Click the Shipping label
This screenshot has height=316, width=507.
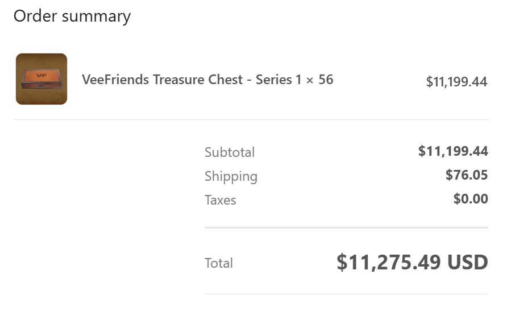pyautogui.click(x=231, y=177)
